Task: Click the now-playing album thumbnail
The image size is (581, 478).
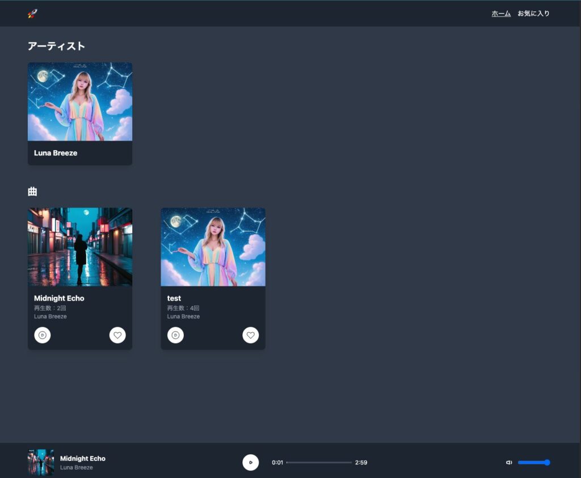Action: [x=41, y=462]
